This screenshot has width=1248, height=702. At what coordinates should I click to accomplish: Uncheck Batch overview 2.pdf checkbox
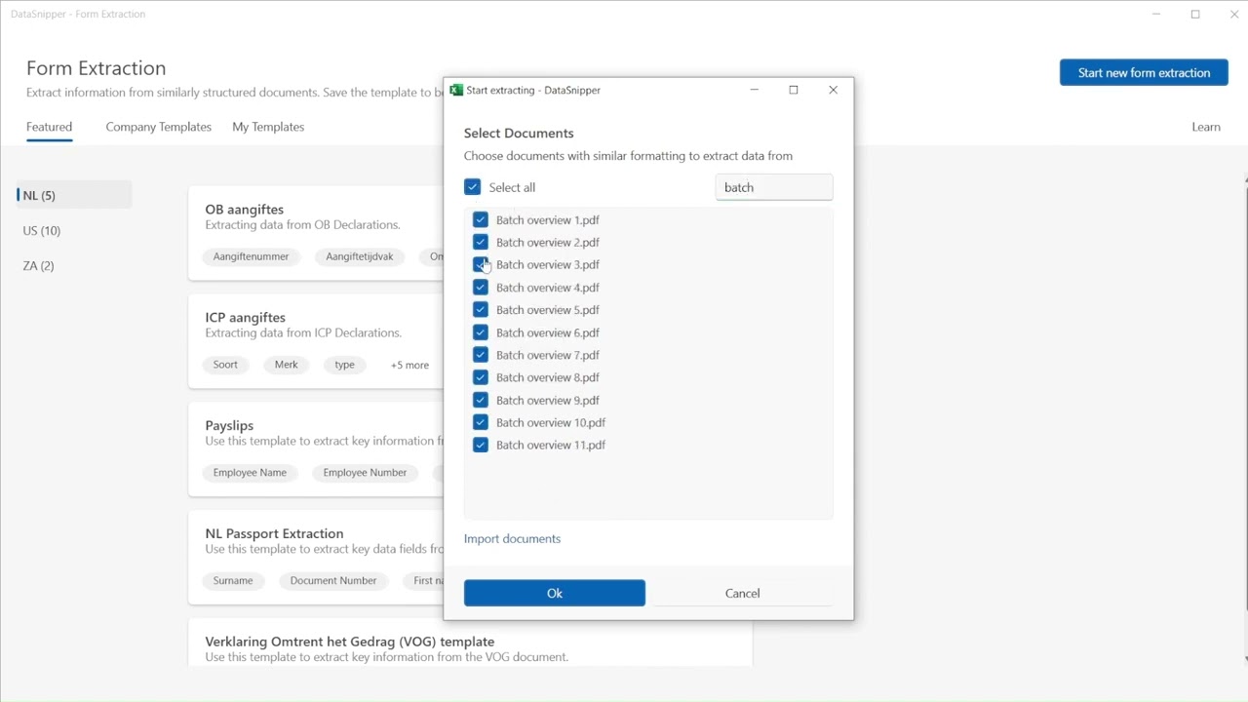pos(481,243)
